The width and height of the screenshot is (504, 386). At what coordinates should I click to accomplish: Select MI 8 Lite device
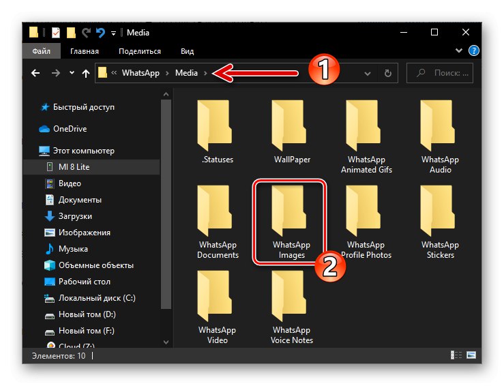[x=91, y=167]
